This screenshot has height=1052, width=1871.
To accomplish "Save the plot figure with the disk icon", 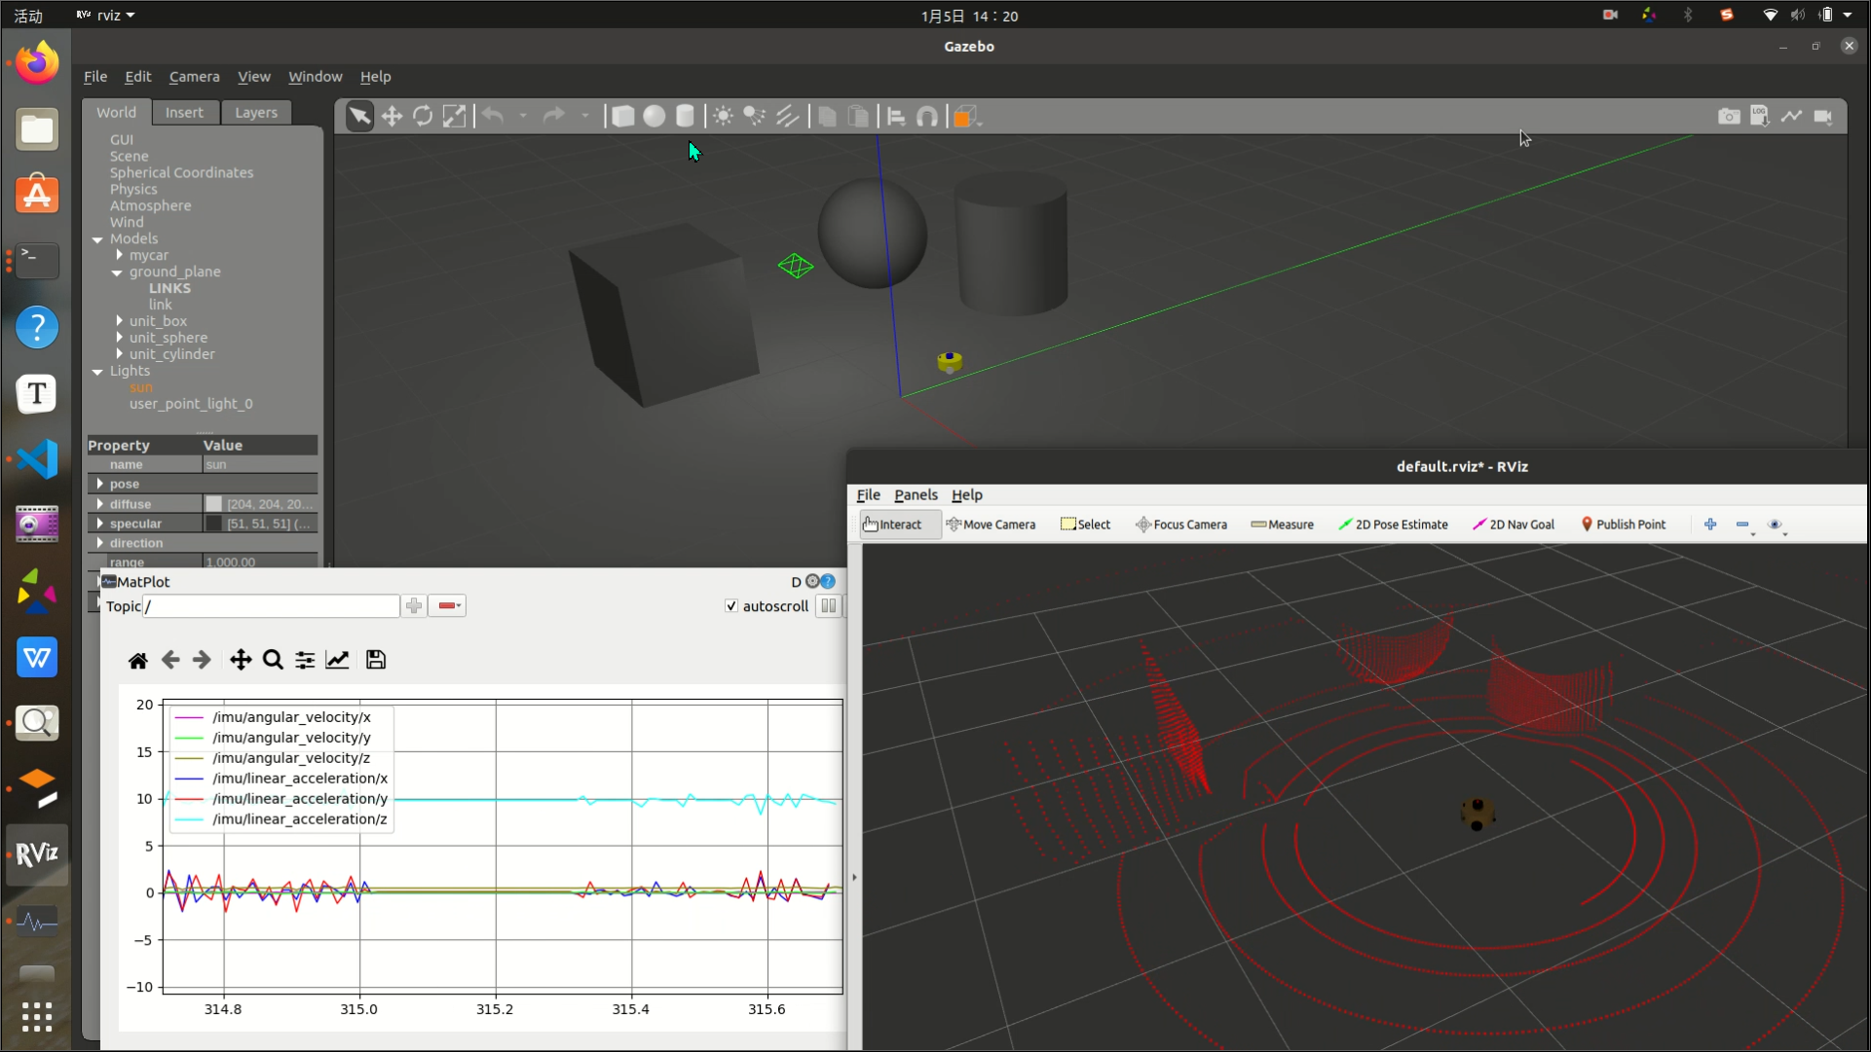I will (376, 660).
